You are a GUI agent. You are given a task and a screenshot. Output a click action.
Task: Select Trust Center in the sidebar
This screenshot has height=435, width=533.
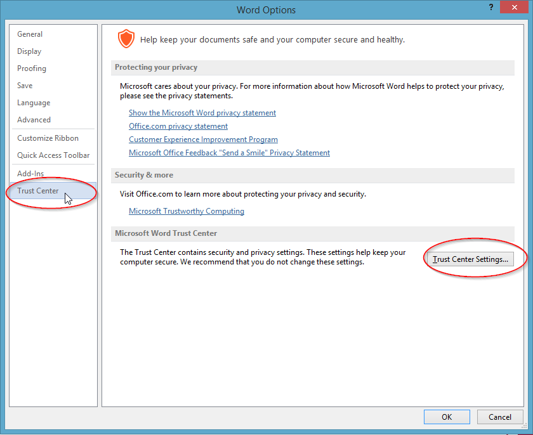pyautogui.click(x=53, y=190)
